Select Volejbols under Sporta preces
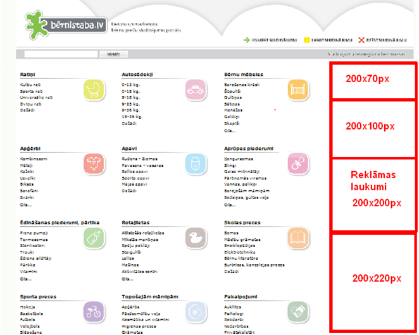 pyautogui.click(x=30, y=326)
